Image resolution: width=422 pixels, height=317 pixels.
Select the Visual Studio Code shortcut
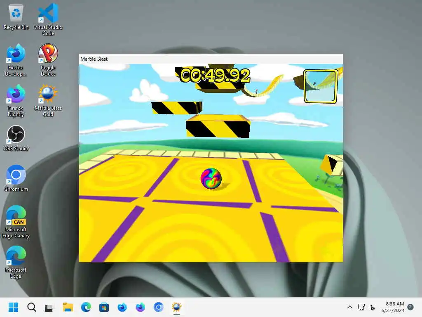click(x=48, y=19)
